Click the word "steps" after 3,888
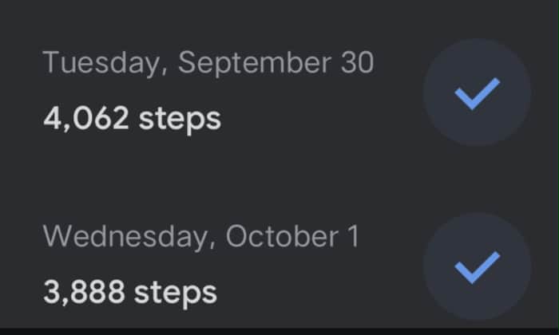The image size is (559, 335). [176, 292]
